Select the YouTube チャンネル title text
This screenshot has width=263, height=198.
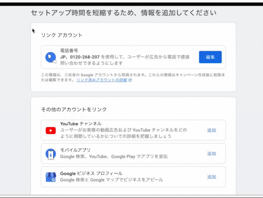tap(81, 124)
